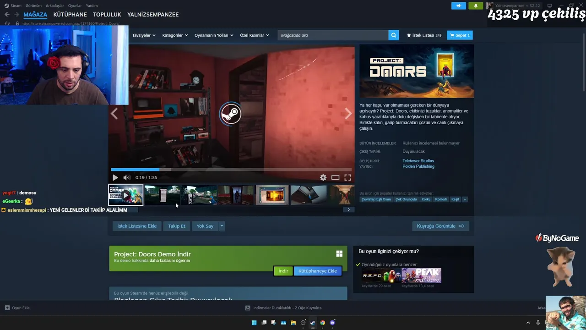Open İstek Listesi wishlist
Image resolution: width=586 pixels, height=330 pixels.
pyautogui.click(x=424, y=35)
